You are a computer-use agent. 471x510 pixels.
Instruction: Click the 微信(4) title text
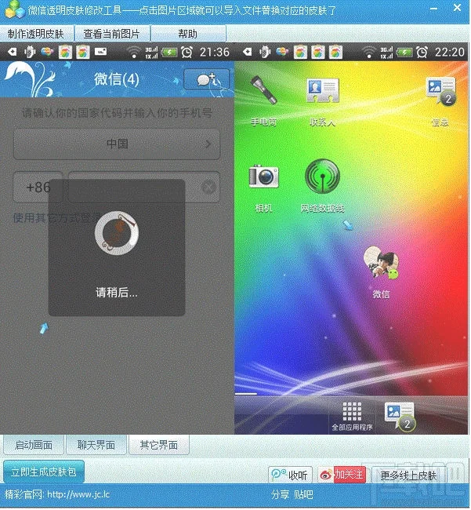click(117, 79)
